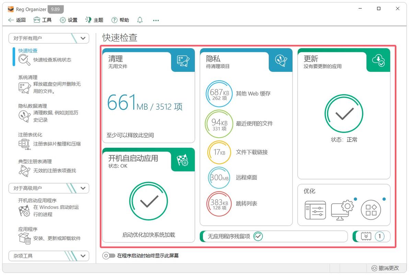The height and width of the screenshot is (275, 409).
Task: Click 至少可以释放此空间 text
Action: click(130, 135)
